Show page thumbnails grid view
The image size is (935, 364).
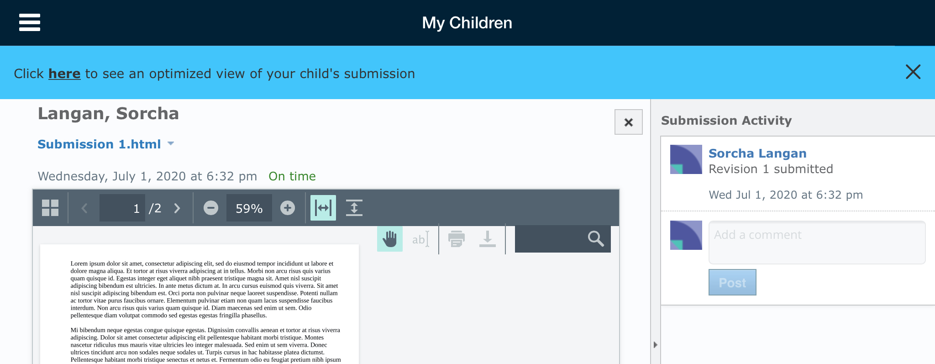tap(50, 208)
